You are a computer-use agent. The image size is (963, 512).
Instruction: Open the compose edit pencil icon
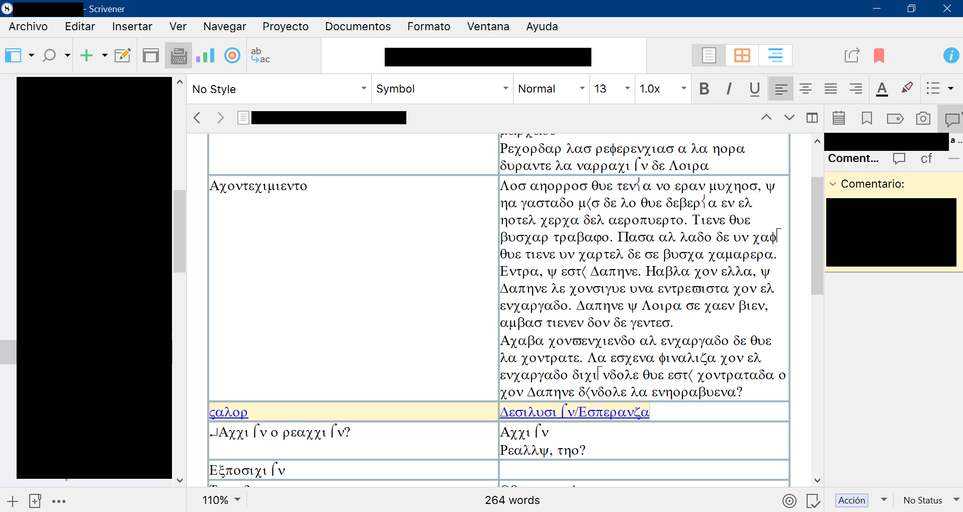[x=123, y=55]
